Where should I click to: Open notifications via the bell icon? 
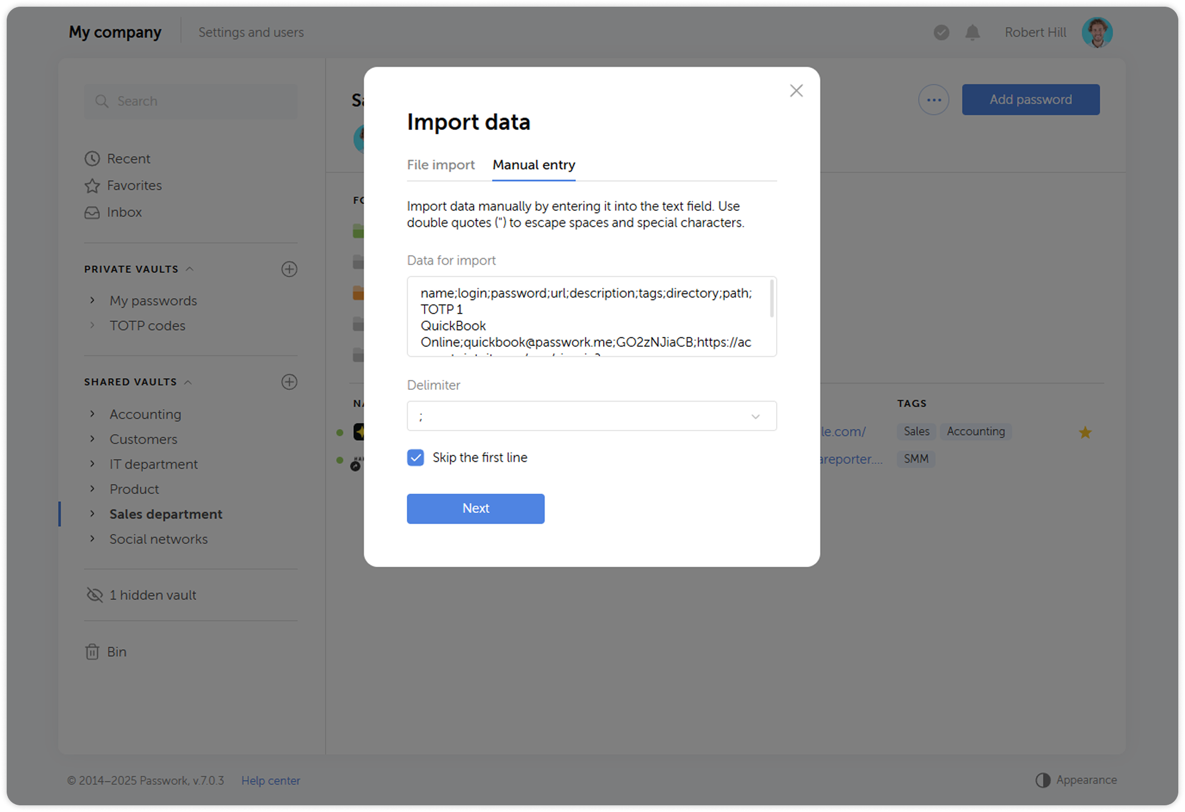pos(972,32)
